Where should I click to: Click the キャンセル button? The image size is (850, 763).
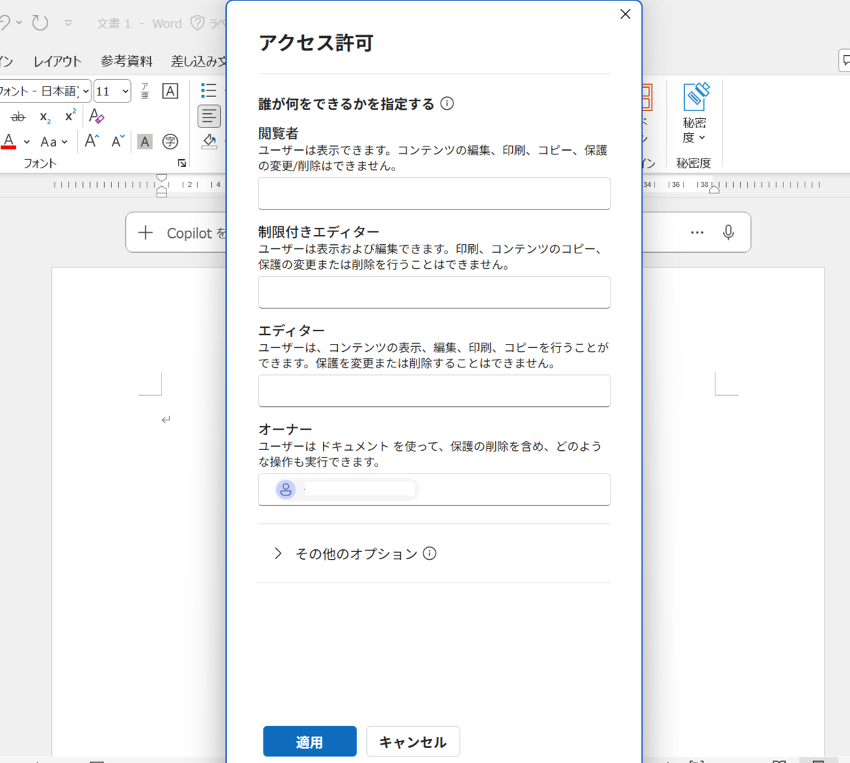[413, 742]
